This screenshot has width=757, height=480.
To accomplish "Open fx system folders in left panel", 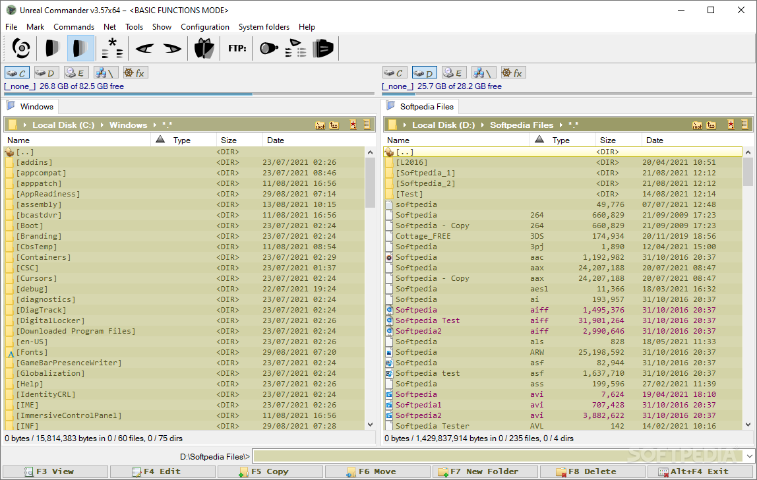I will 135,73.
